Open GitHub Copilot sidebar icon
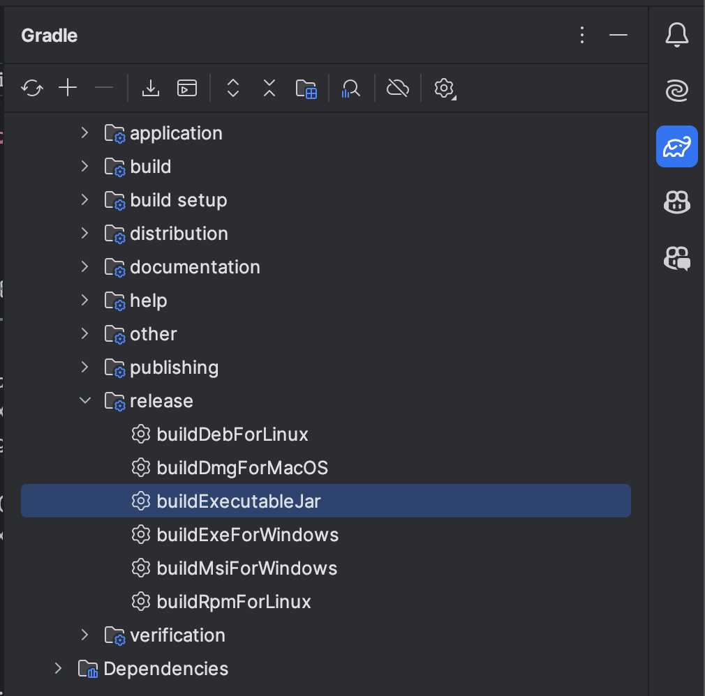The image size is (705, 696). pyautogui.click(x=676, y=202)
